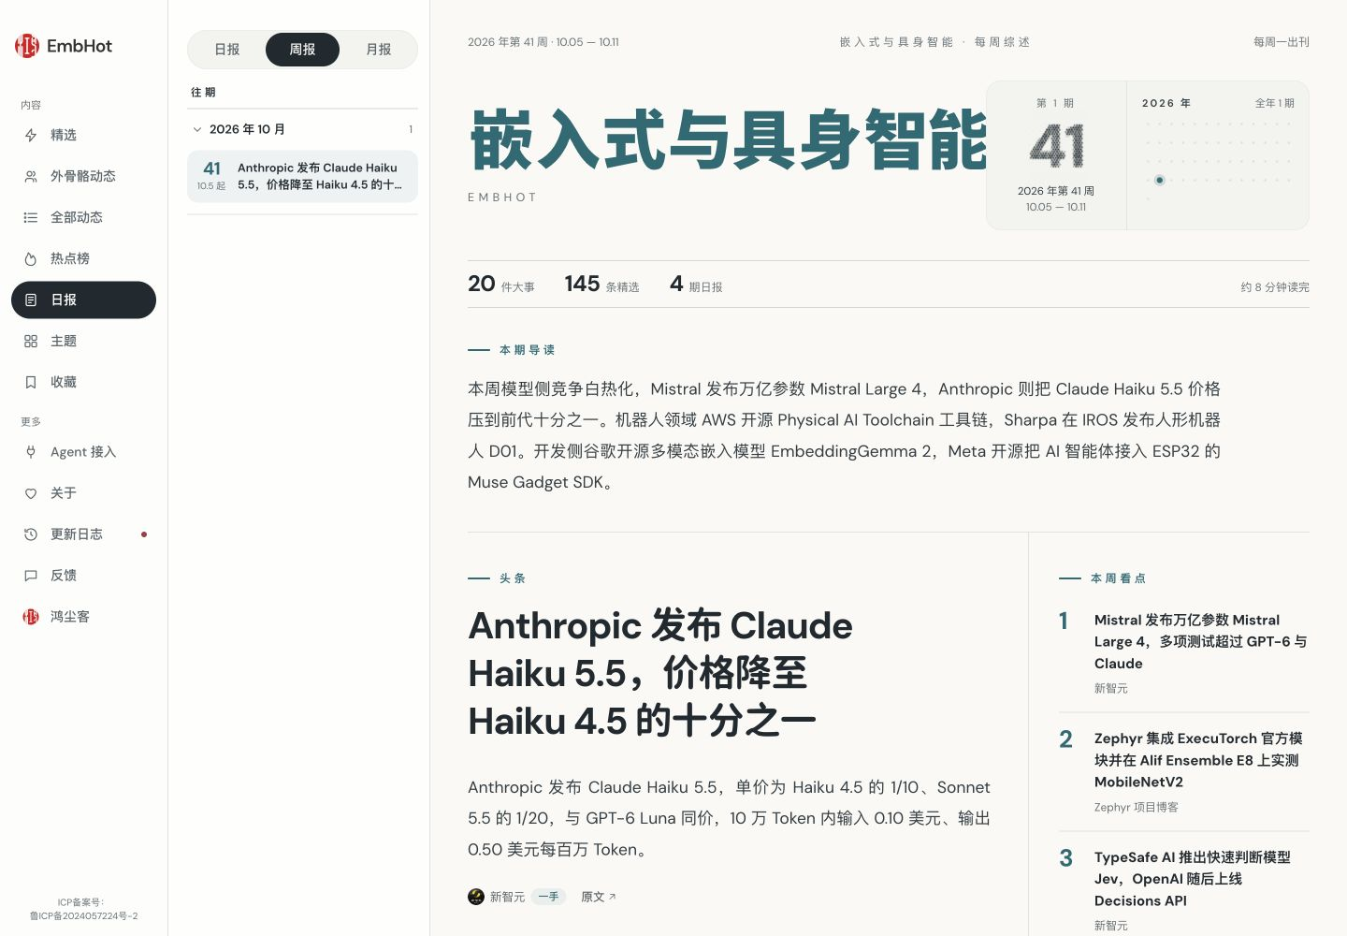
Task: Open 热点榜 flame icon
Action: coord(31,258)
